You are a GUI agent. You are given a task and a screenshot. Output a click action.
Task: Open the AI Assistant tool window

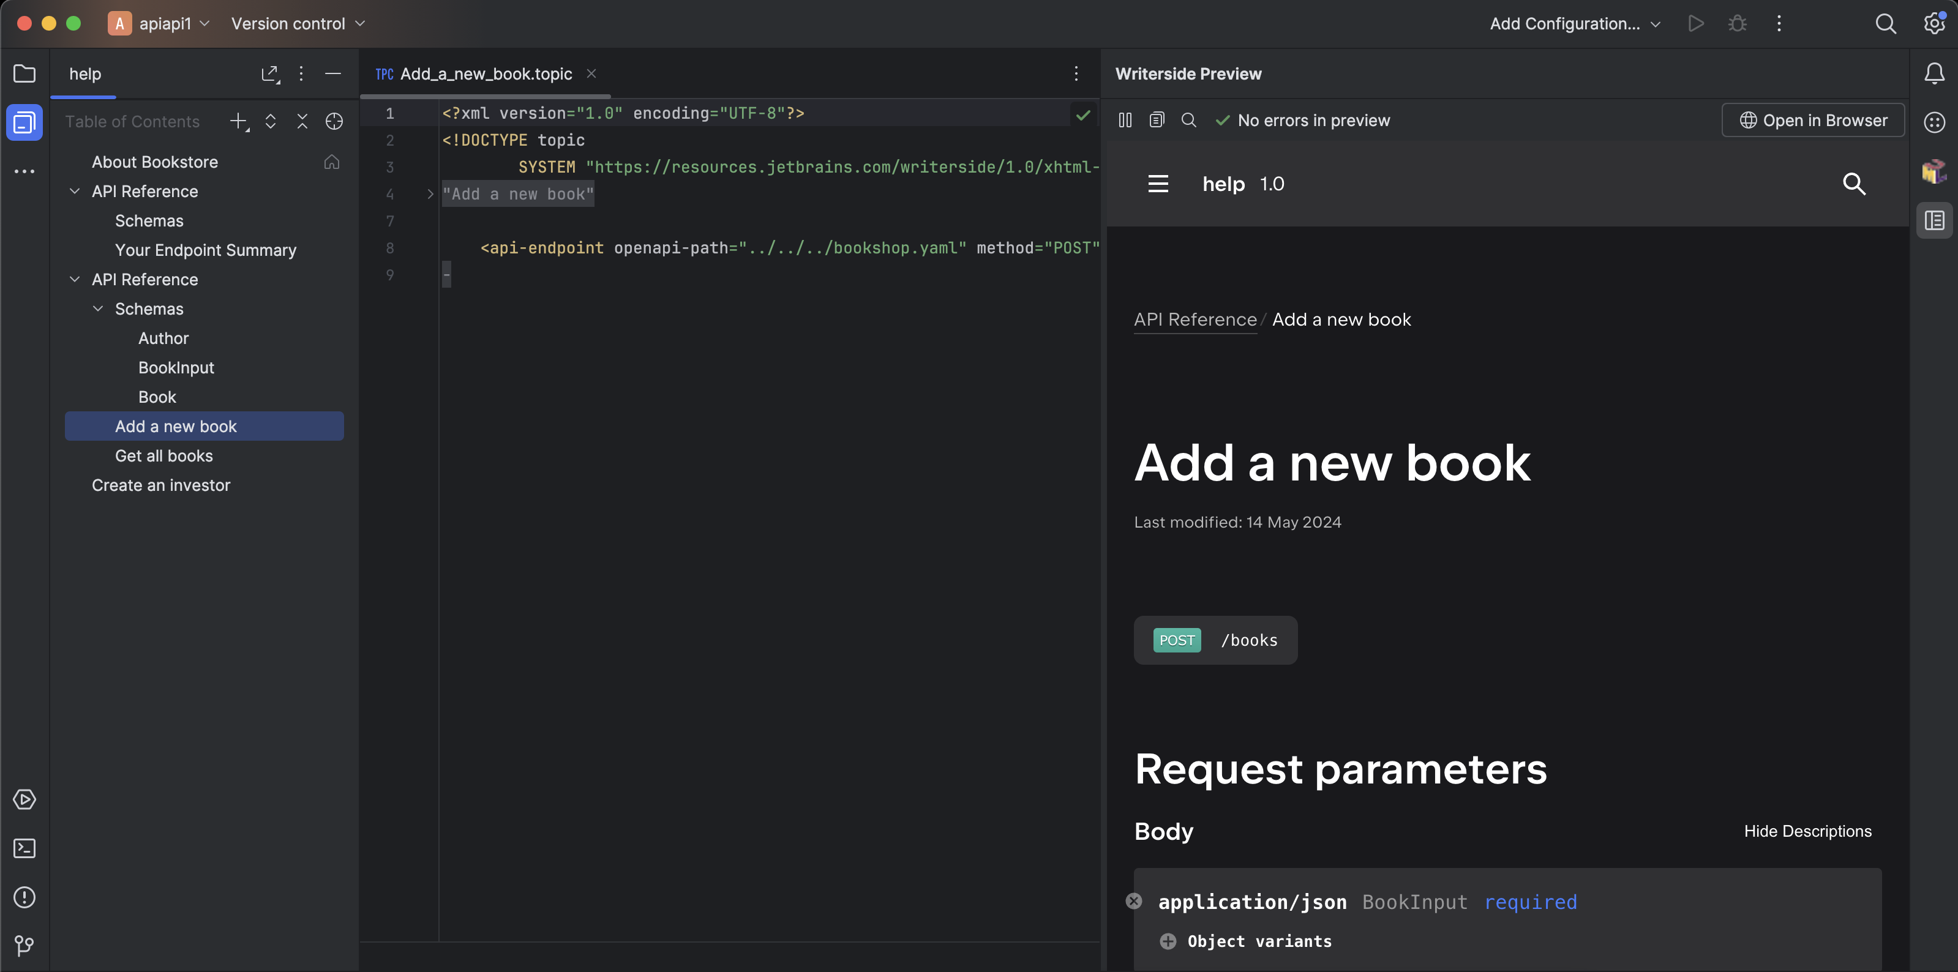click(x=1935, y=122)
